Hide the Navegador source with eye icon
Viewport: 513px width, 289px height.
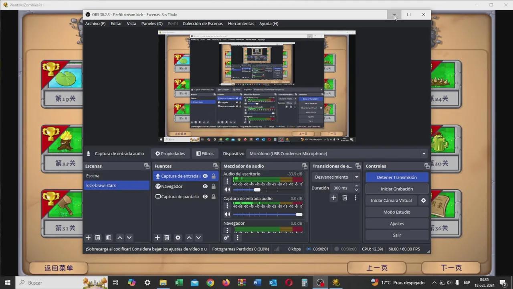[205, 186]
